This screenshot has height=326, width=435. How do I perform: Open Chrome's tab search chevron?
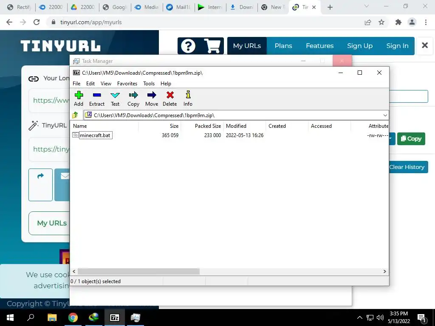pyautogui.click(x=367, y=6)
